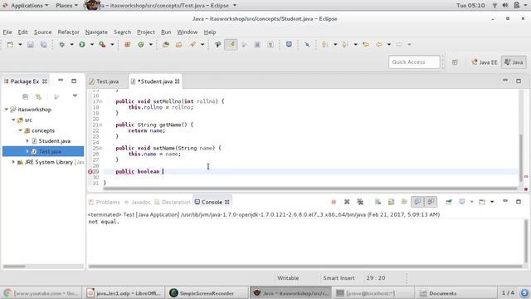Close the Student.java editor tab
Screen dimensions: 531x299
pos(177,81)
